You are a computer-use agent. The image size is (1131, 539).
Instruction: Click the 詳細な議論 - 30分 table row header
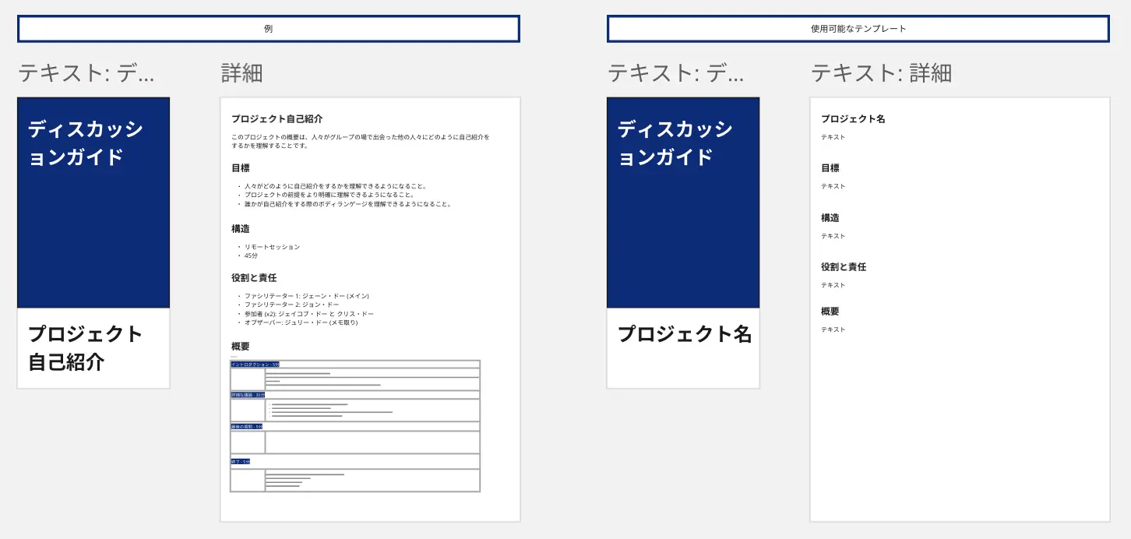pyautogui.click(x=248, y=395)
